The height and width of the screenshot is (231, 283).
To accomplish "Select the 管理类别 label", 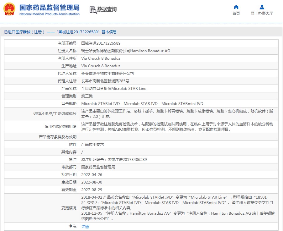I will click(69, 96).
